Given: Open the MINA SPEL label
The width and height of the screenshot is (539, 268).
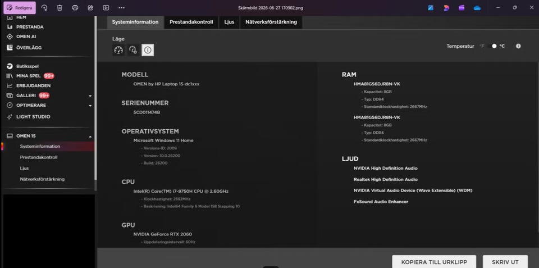Looking at the screenshot, I should 28,76.
